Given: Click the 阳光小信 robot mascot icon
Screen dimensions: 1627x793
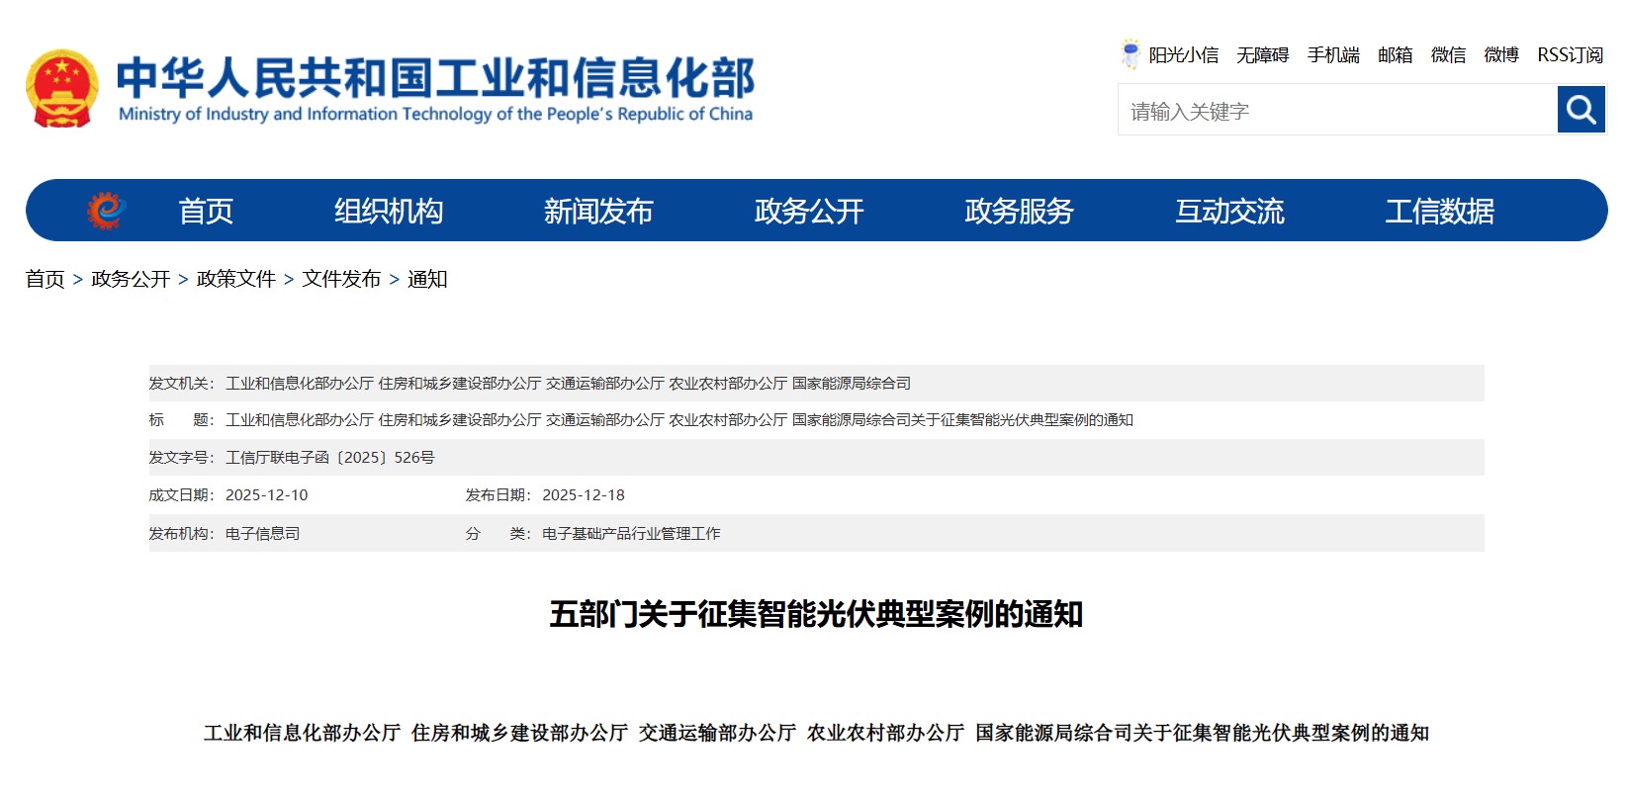Looking at the screenshot, I should pyautogui.click(x=1130, y=54).
